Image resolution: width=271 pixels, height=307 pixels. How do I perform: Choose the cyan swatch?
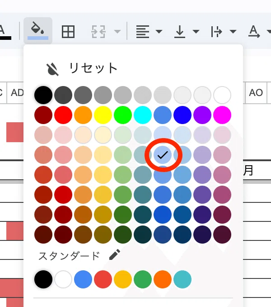click(143, 115)
